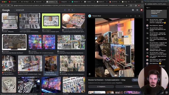The height and width of the screenshot is (95, 169).
Task: Open chat panel three-dot options
Action: click(168, 8)
